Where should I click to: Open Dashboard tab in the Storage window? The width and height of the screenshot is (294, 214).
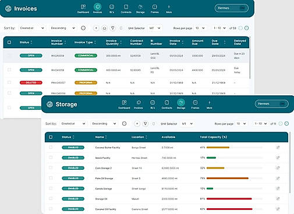tap(124, 105)
